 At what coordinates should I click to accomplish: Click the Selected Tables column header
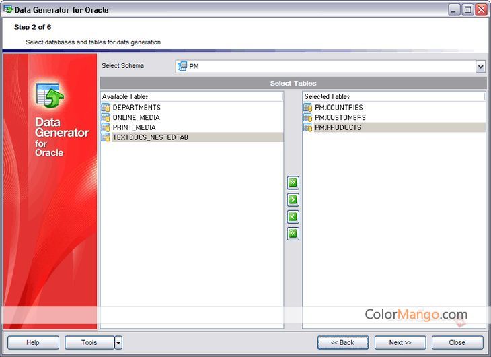(394, 96)
